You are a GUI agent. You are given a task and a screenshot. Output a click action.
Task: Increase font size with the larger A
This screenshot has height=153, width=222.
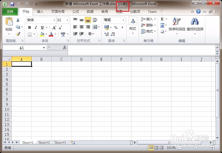tap(54, 27)
